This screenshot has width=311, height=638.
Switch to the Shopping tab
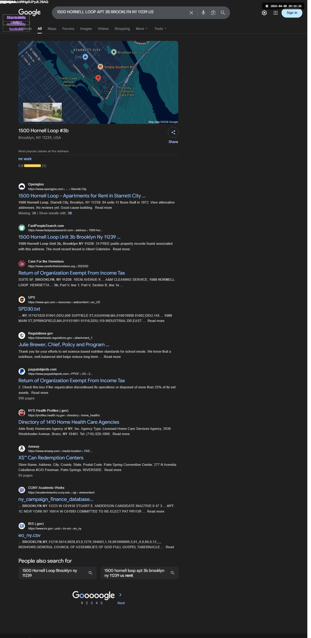point(122,29)
